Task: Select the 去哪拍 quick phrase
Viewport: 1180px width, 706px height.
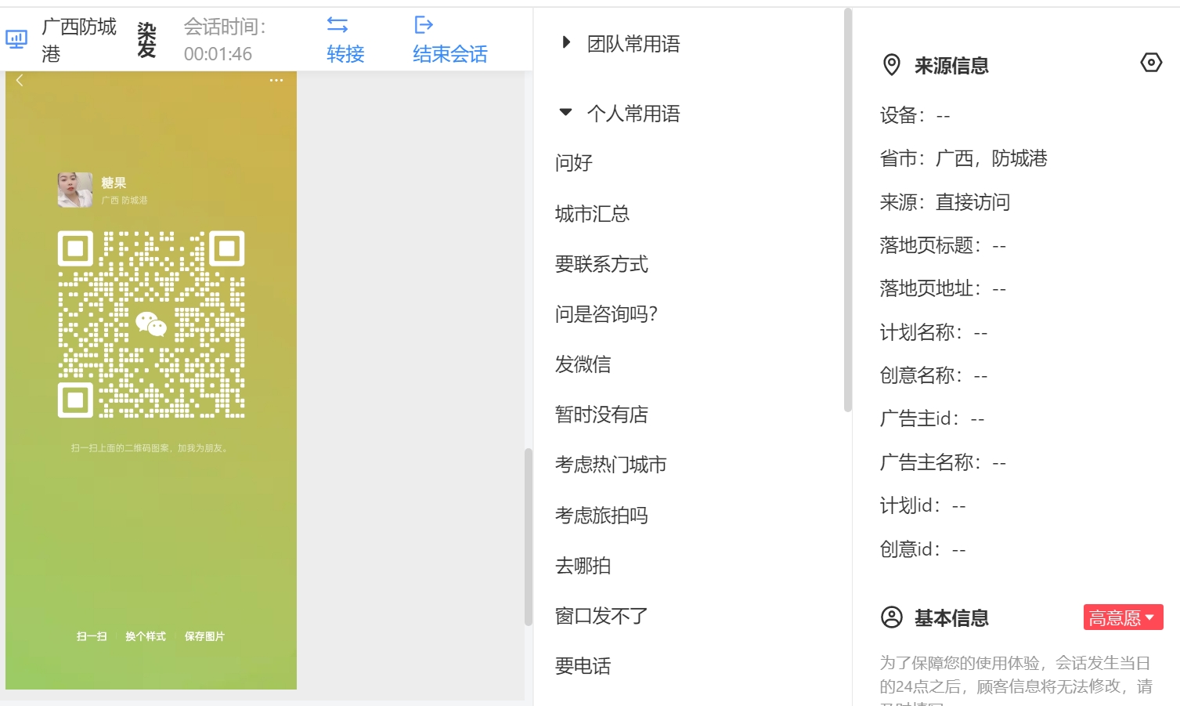Action: click(583, 566)
